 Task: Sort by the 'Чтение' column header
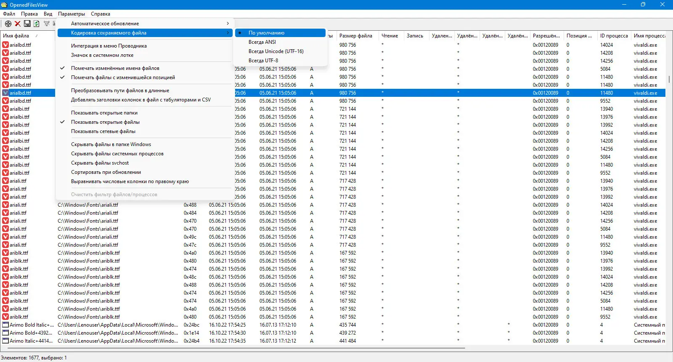tap(391, 36)
